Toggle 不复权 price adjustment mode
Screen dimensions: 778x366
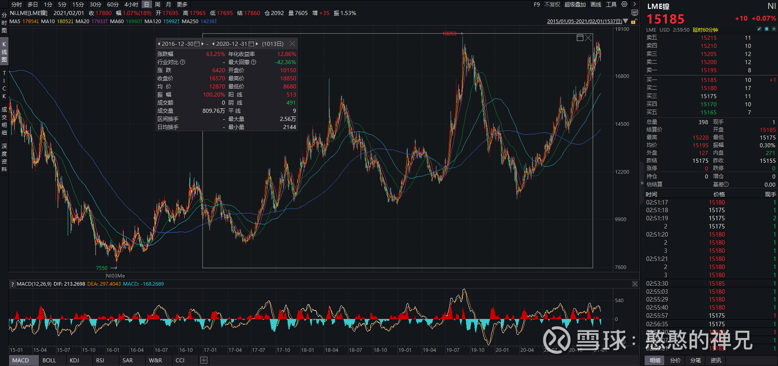[x=552, y=4]
